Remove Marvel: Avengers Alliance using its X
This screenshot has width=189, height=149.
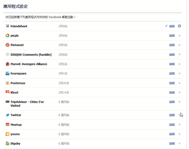coord(180,64)
